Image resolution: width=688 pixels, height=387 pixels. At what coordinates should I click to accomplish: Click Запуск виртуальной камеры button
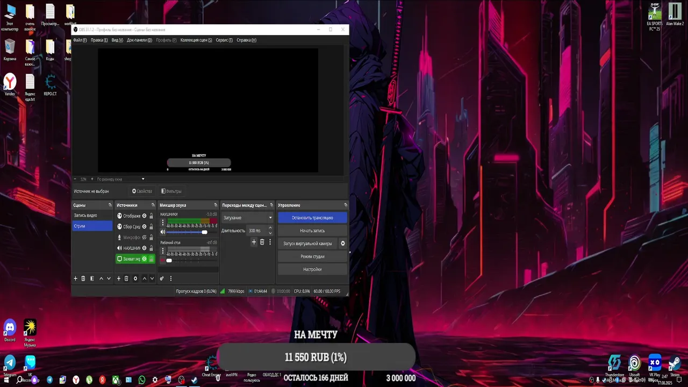307,243
